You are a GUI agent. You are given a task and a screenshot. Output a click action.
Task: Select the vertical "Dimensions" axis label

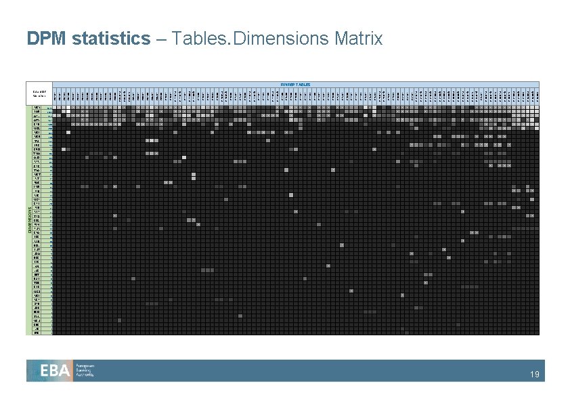click(29, 220)
